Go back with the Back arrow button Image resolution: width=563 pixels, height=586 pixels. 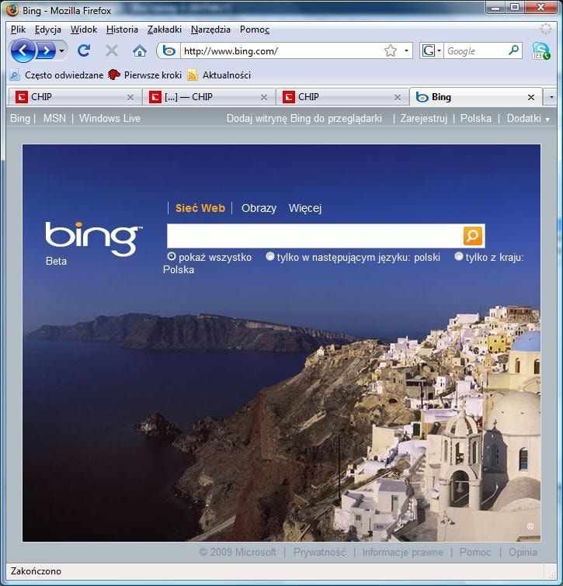click(x=23, y=50)
